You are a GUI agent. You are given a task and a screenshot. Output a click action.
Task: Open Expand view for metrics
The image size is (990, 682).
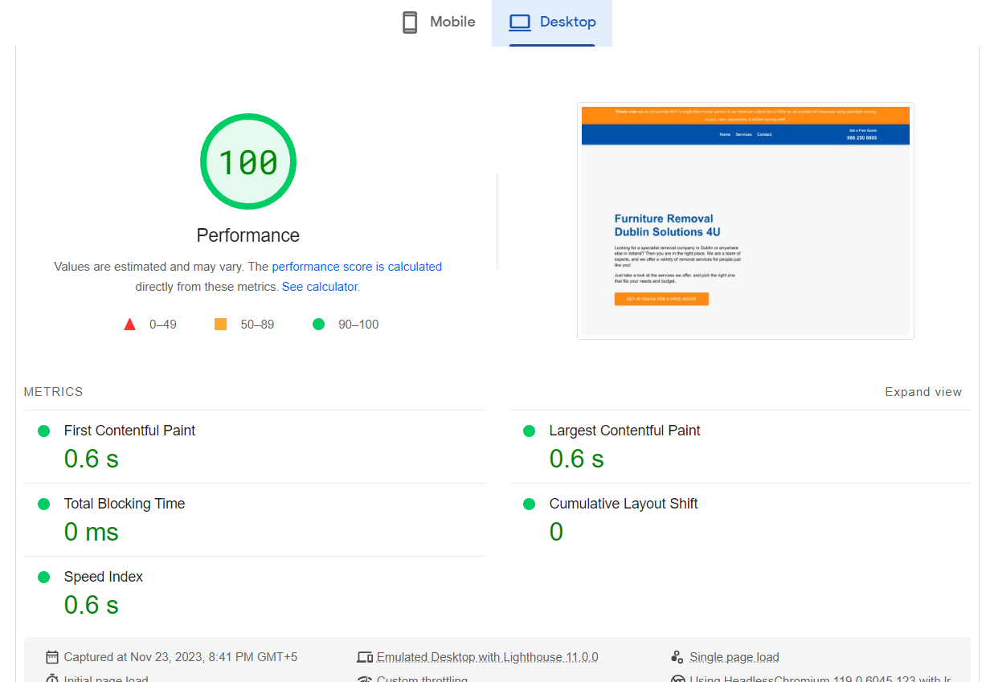tap(923, 391)
